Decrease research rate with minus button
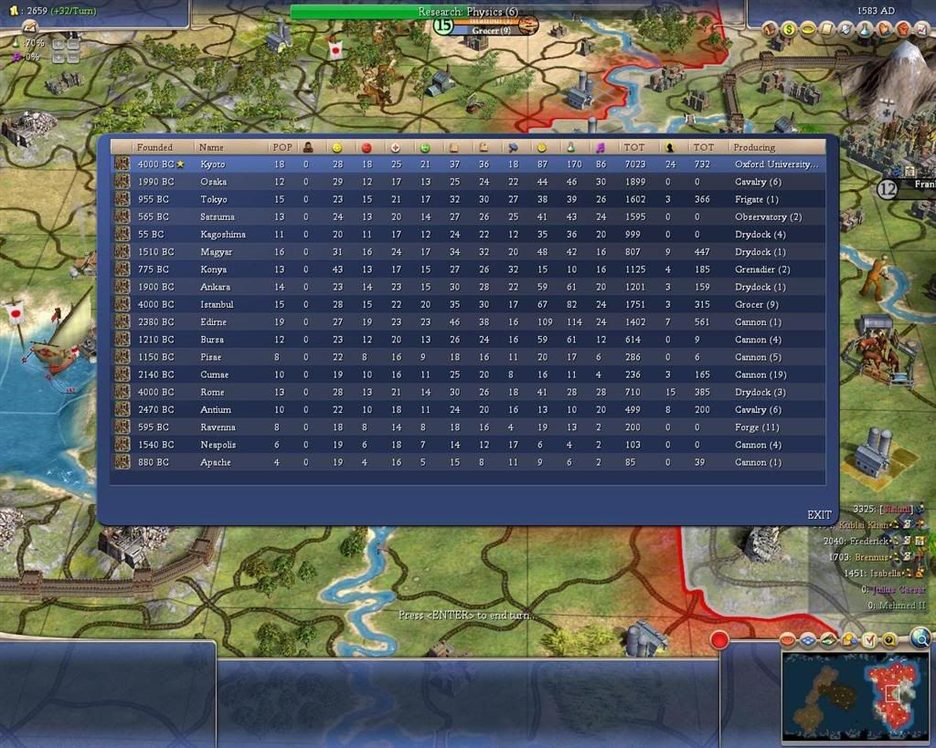Image resolution: width=936 pixels, height=748 pixels. pyautogui.click(x=73, y=44)
